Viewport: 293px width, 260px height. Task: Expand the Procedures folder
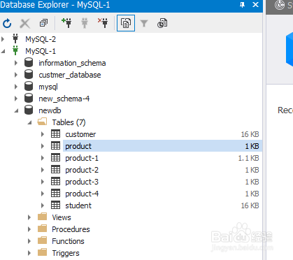click(x=29, y=229)
